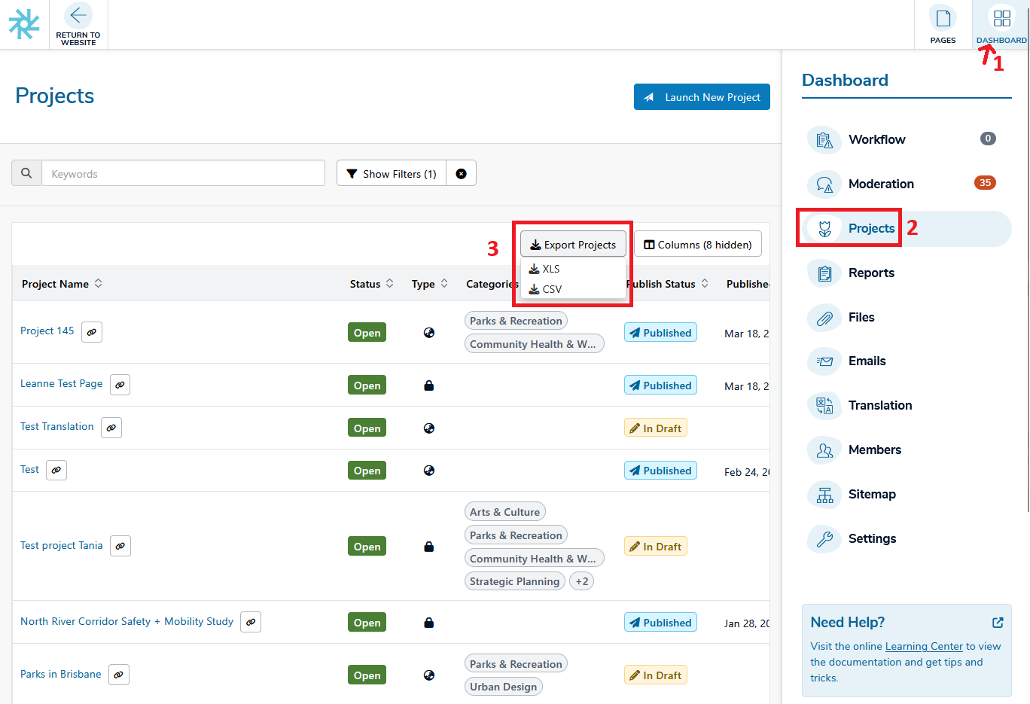Click Launch New Project button
This screenshot has height=704, width=1030.
click(702, 97)
